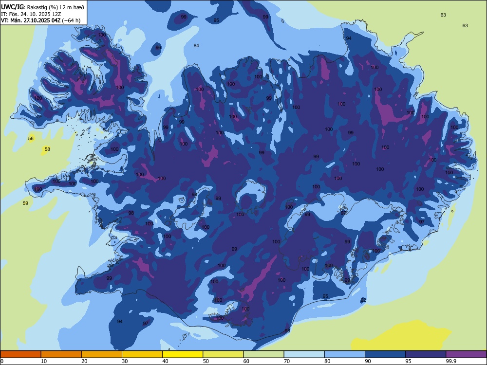Choose the 50–60 yellow-green legend swatch
The width and height of the screenshot is (487, 365).
pos(223,354)
